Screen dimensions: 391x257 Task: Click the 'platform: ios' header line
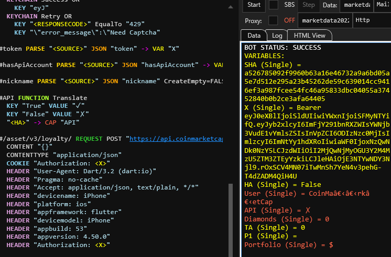[49, 204]
